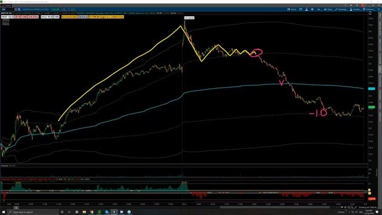This screenshot has height=215, width=382.
Task: Click the zoom in magnifier icon
Action: click(349, 207)
